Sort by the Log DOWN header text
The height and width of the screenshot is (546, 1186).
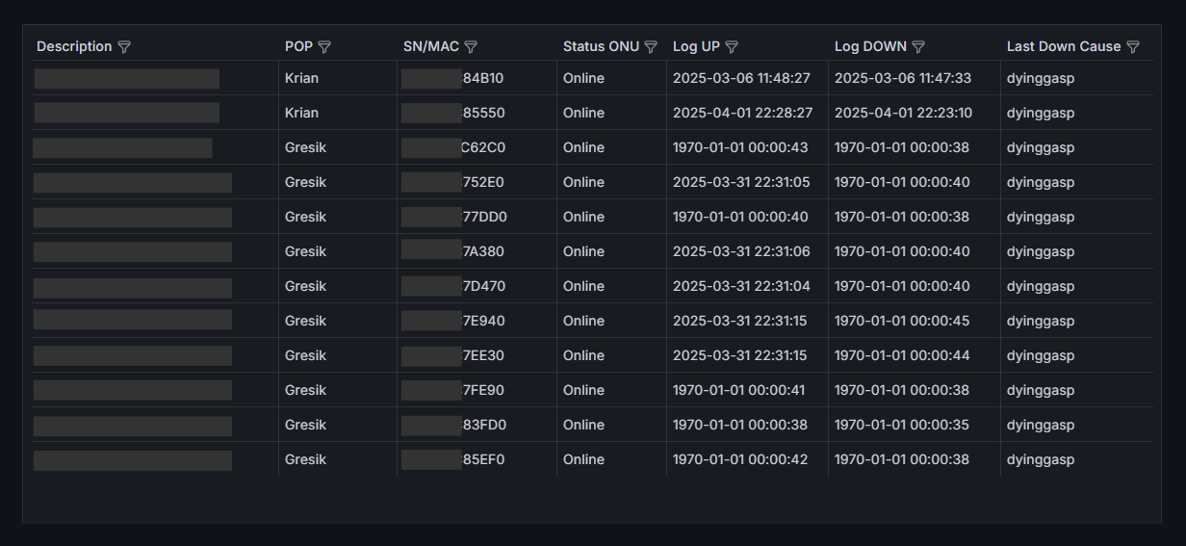point(870,46)
